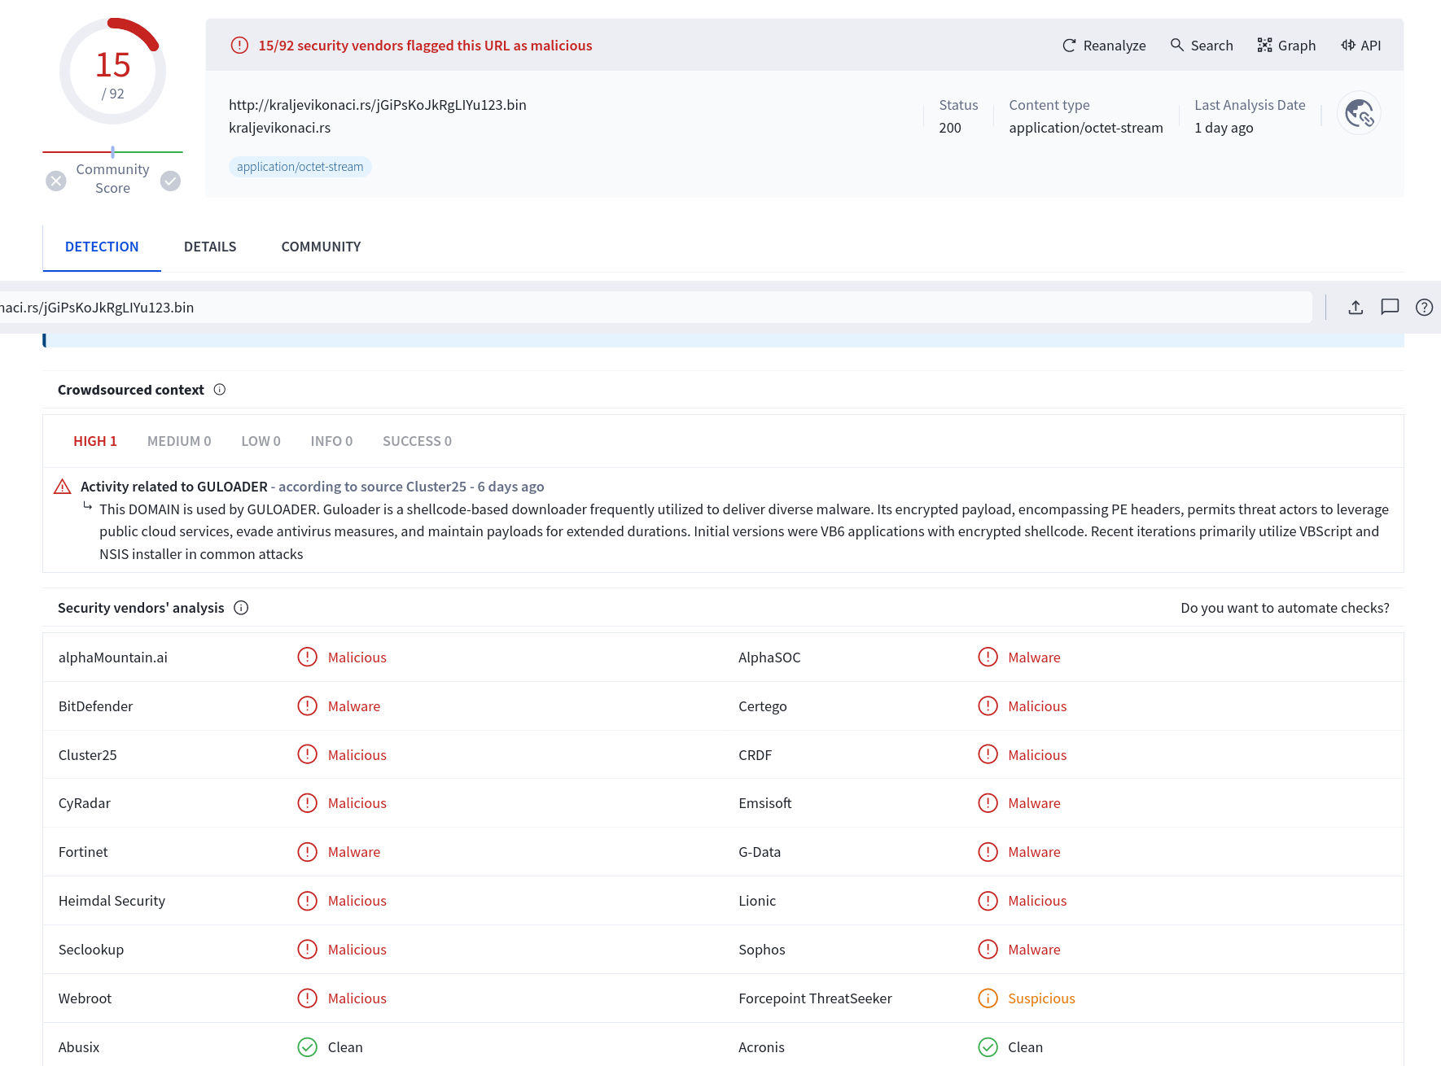Click the Reanalyze button label
The image size is (1441, 1066).
pos(1115,46)
